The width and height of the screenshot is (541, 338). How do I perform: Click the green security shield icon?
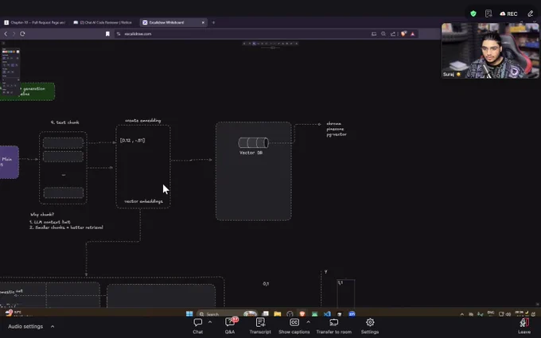473,14
